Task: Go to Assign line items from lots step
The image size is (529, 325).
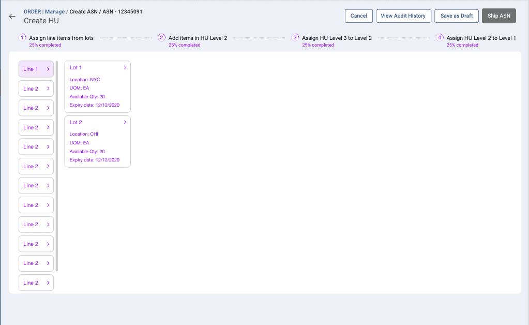Action: tap(62, 38)
